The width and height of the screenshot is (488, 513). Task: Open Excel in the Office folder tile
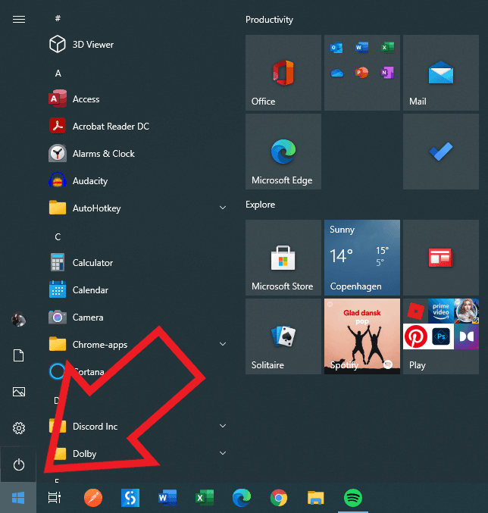coord(387,48)
